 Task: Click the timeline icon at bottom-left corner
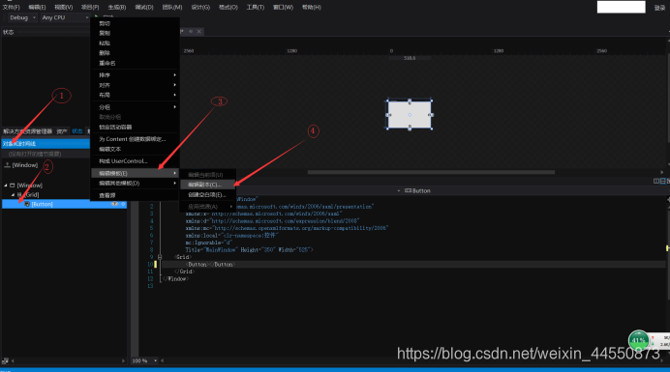coord(5,361)
